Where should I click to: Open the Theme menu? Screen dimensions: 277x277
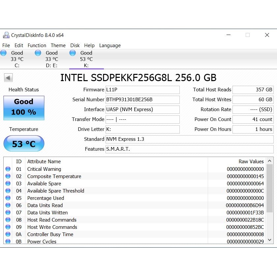[58, 46]
